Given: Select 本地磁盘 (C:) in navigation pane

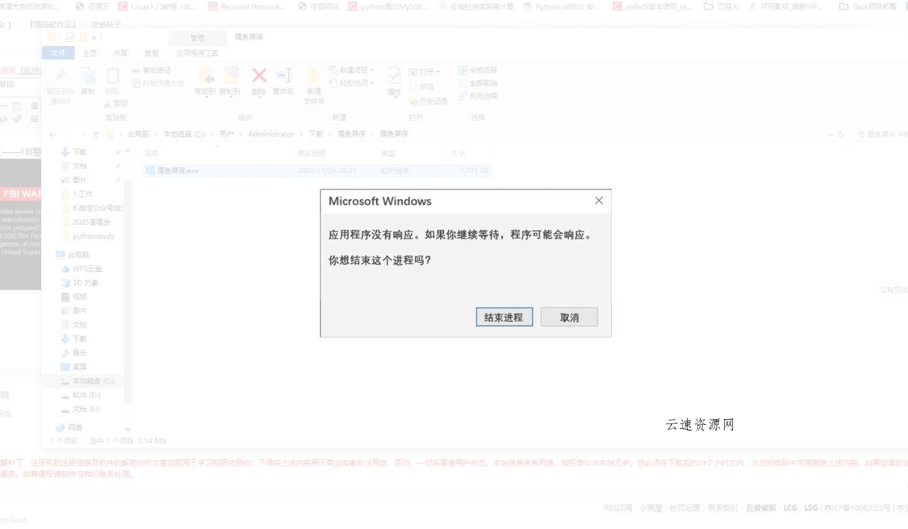Looking at the screenshot, I should [93, 381].
